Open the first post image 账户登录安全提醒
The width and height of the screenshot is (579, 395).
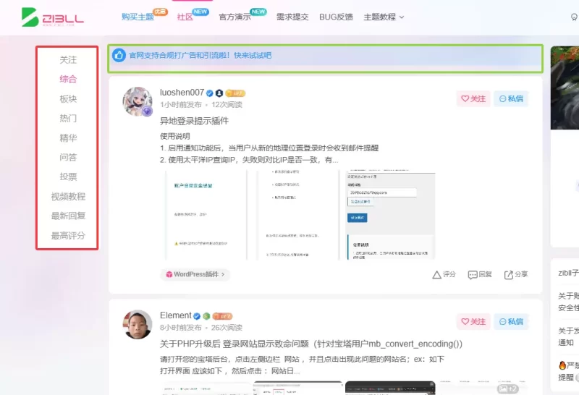pyautogui.click(x=206, y=215)
